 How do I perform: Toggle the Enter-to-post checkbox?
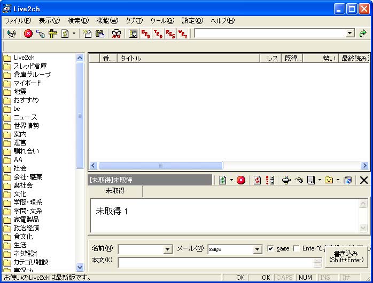click(296, 249)
